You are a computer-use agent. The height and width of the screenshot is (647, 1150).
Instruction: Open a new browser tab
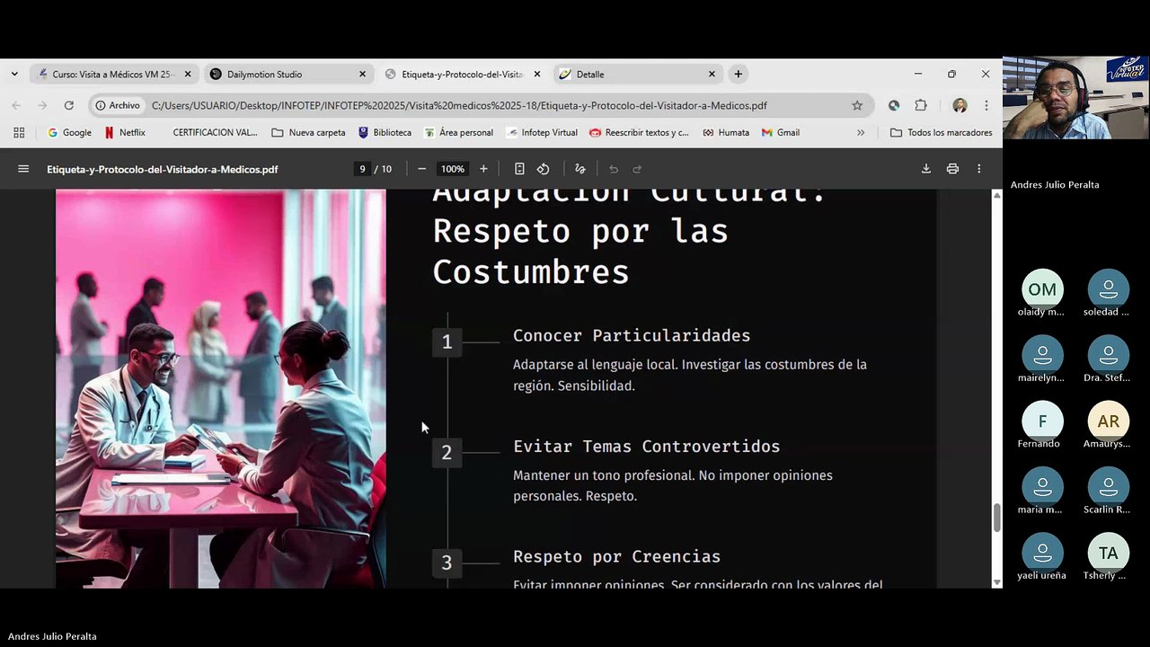coord(738,74)
